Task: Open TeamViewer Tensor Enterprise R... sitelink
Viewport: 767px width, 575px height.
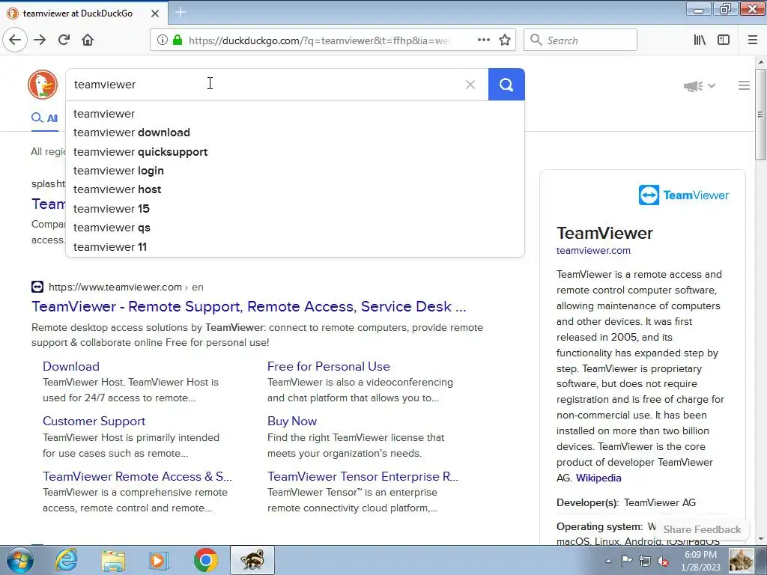Action: coord(363,476)
